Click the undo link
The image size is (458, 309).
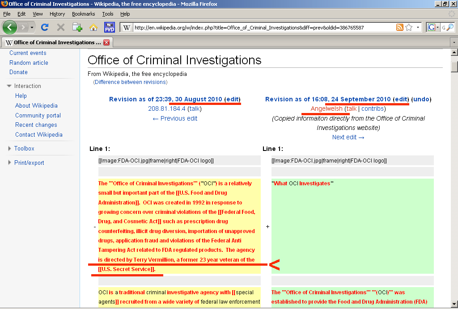coord(421,99)
